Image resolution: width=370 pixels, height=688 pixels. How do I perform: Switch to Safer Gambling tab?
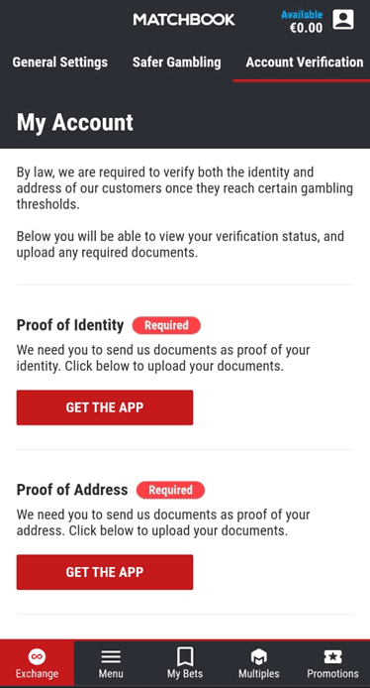176,62
